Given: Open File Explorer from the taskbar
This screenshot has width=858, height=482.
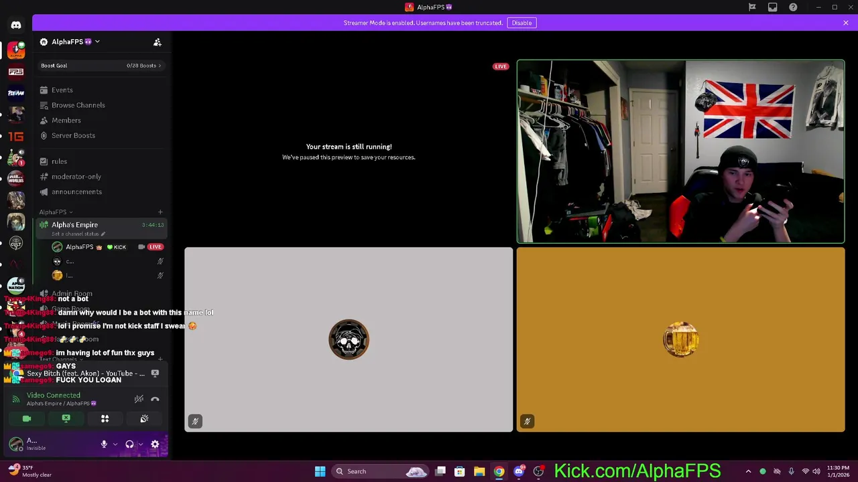Looking at the screenshot, I should (479, 471).
